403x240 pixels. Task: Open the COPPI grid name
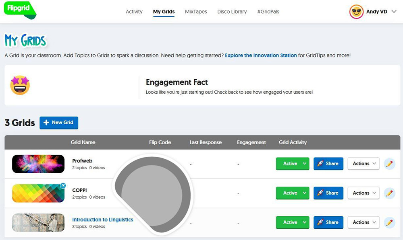coord(79,190)
